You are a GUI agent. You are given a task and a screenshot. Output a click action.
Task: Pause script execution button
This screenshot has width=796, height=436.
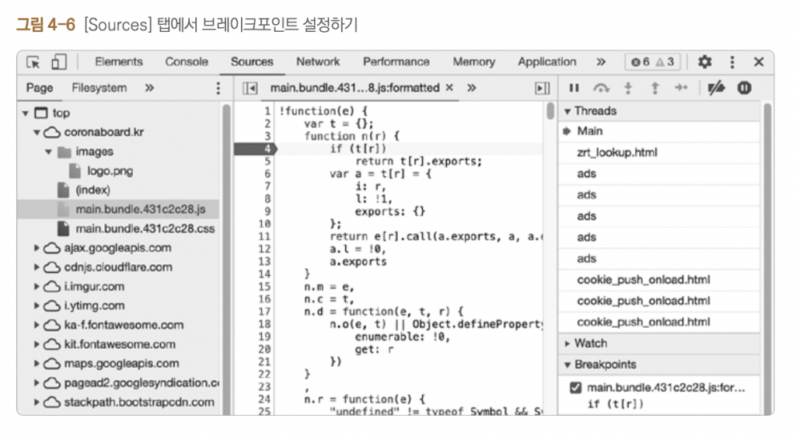tap(574, 89)
